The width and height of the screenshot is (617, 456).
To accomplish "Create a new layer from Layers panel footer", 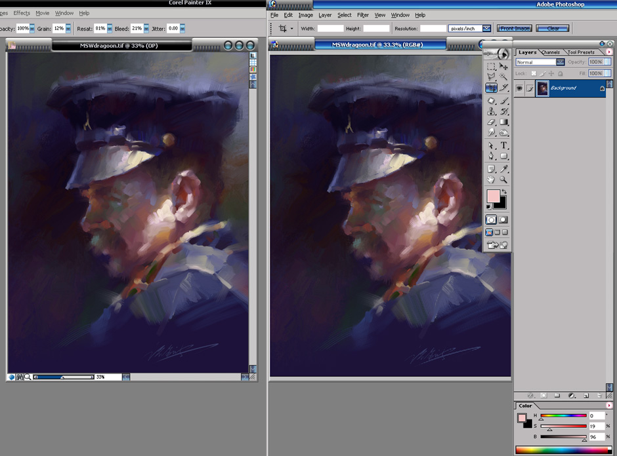I will (x=586, y=396).
